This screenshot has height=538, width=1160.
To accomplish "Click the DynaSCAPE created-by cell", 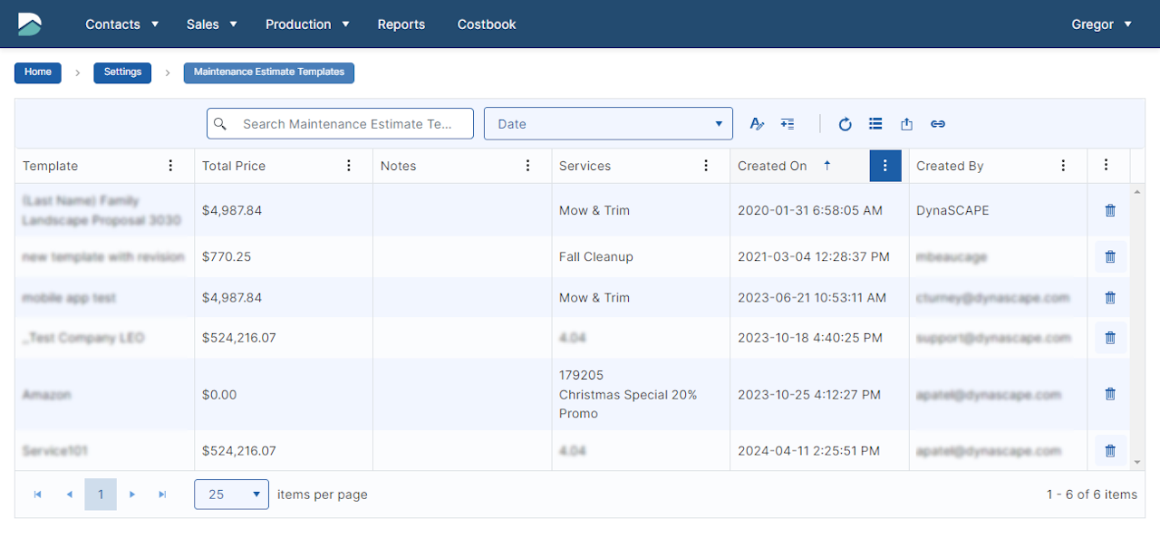I will click(952, 210).
